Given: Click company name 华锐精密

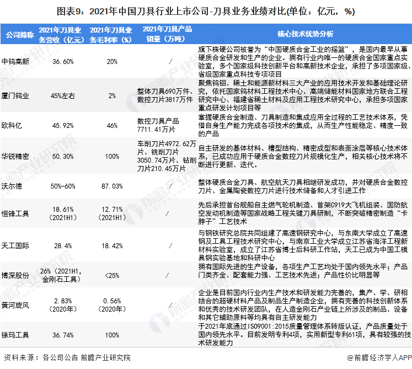Looking at the screenshot, I should pos(15,157).
